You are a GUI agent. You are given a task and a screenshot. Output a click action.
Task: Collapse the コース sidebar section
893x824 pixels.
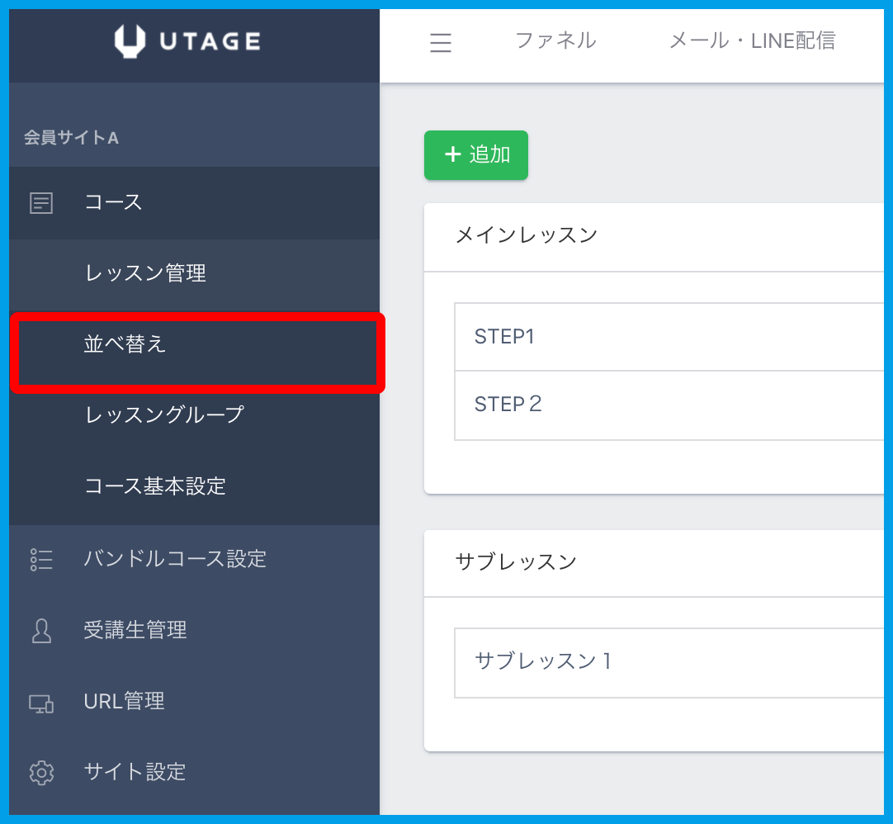pos(114,202)
